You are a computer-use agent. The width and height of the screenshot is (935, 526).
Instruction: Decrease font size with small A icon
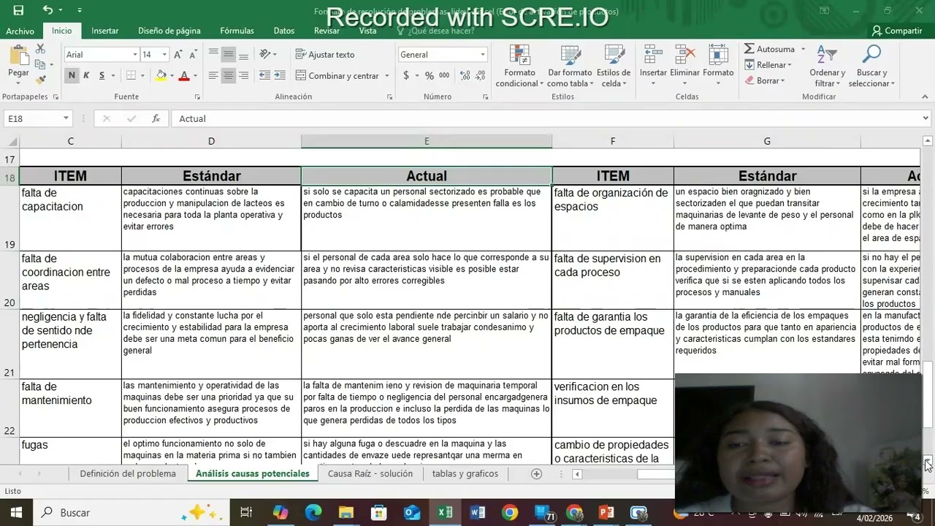[x=193, y=55]
